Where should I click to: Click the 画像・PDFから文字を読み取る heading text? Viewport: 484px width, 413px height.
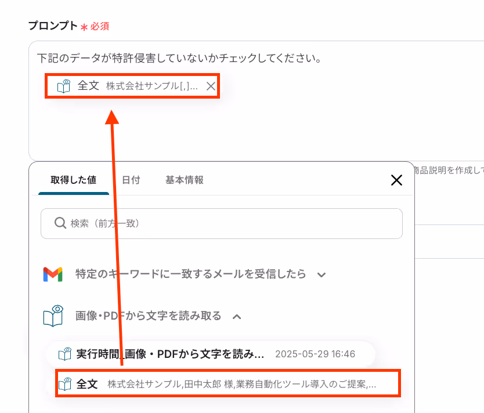(149, 316)
